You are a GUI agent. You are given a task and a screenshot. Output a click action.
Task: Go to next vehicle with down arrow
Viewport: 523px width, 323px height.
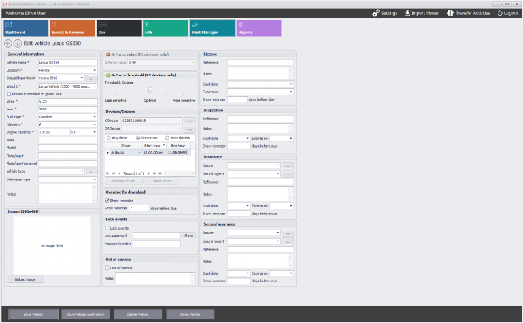[x=18, y=43]
